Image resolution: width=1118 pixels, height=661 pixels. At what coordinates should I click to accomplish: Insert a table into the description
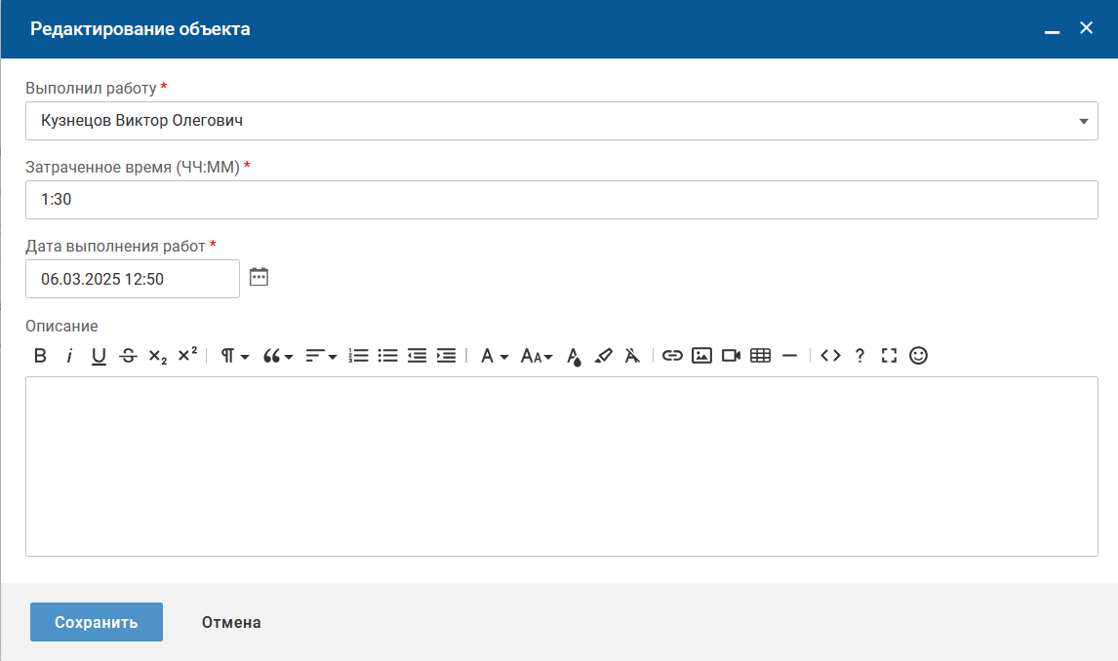760,356
